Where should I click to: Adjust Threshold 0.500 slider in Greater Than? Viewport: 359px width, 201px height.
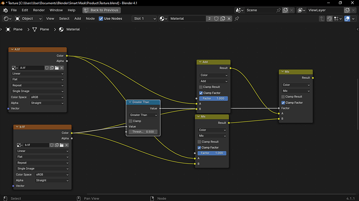tap(143, 132)
